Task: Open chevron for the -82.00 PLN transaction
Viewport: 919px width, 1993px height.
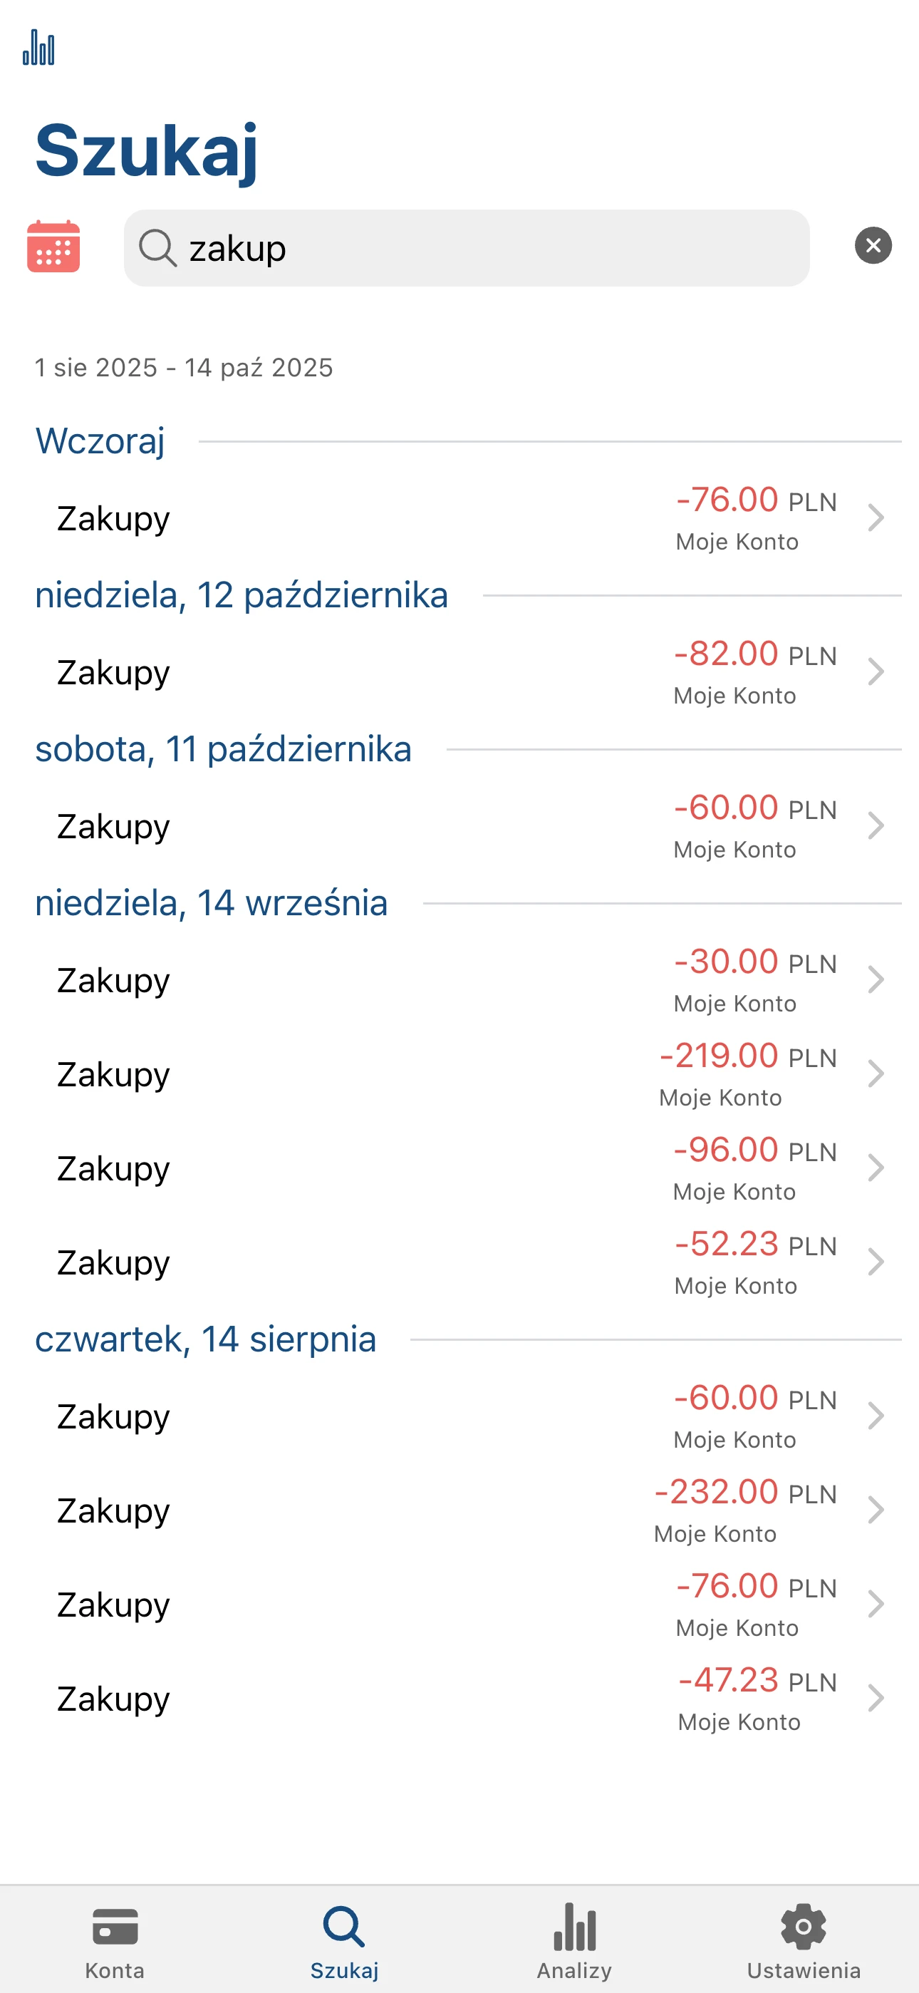Action: tap(875, 672)
